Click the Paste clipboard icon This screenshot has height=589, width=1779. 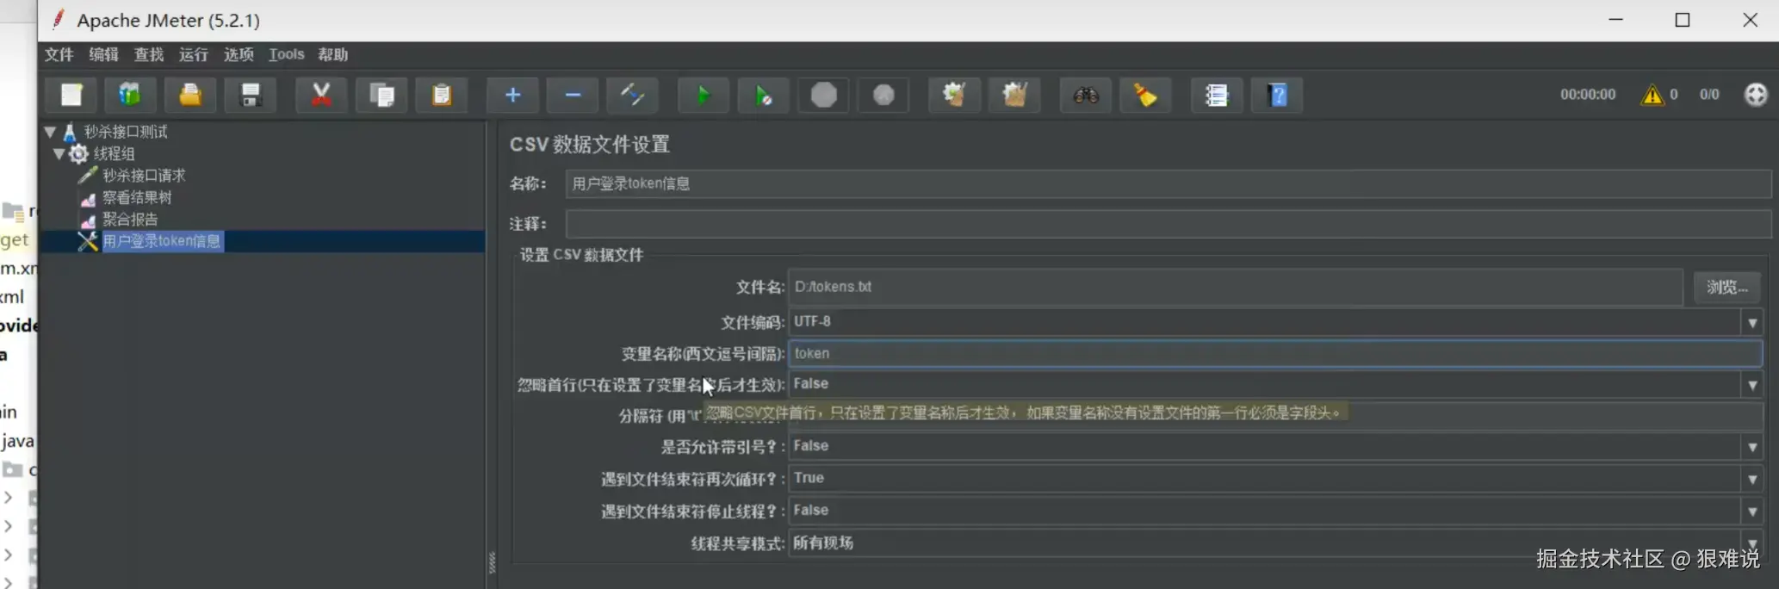click(x=442, y=95)
